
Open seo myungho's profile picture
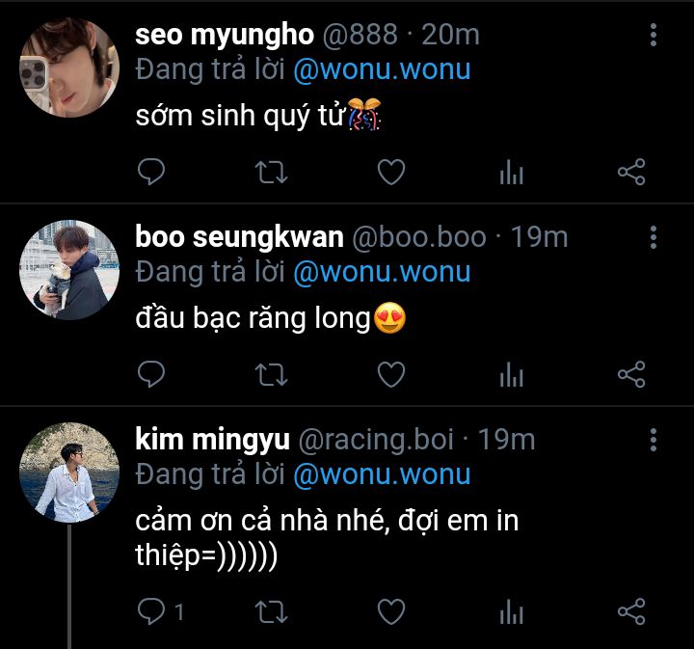tap(68, 68)
